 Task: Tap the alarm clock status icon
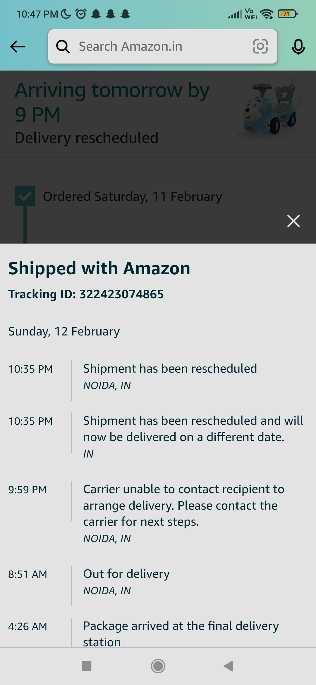81,14
